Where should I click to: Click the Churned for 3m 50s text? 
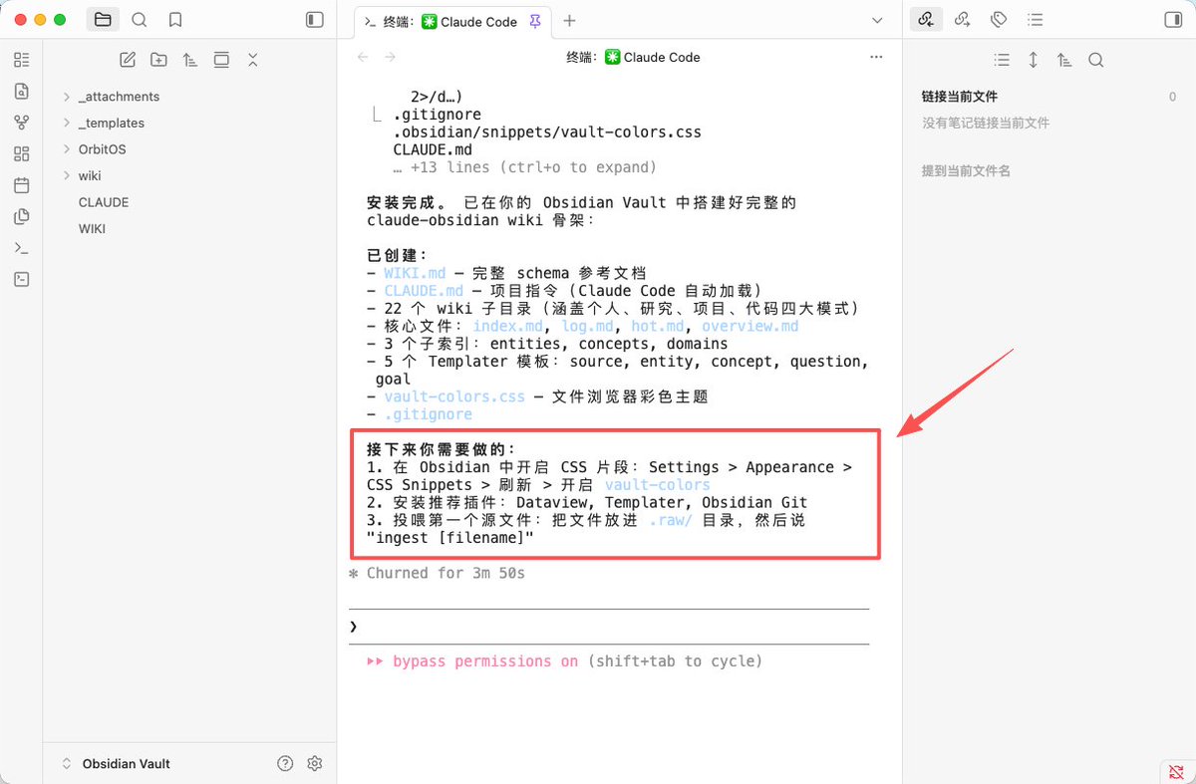pos(446,573)
